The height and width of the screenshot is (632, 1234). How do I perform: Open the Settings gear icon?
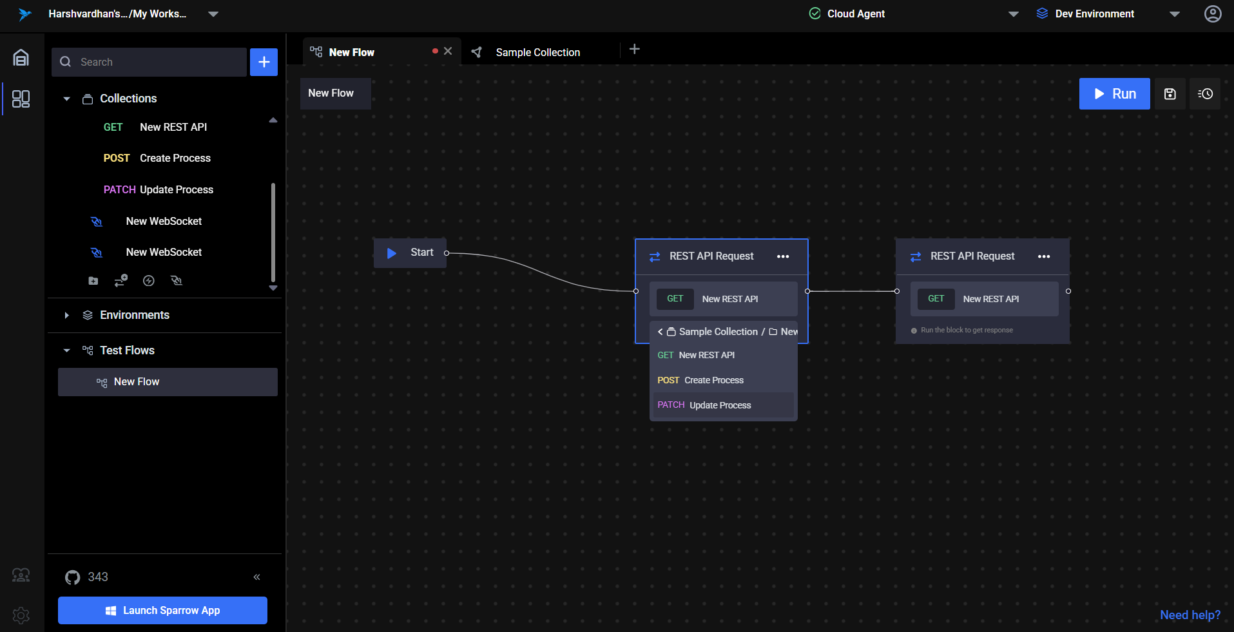pyautogui.click(x=21, y=615)
